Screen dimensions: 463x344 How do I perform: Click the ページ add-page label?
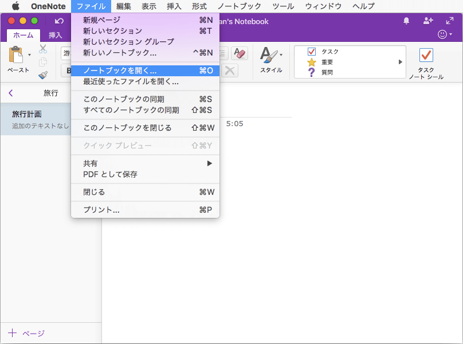(33, 333)
